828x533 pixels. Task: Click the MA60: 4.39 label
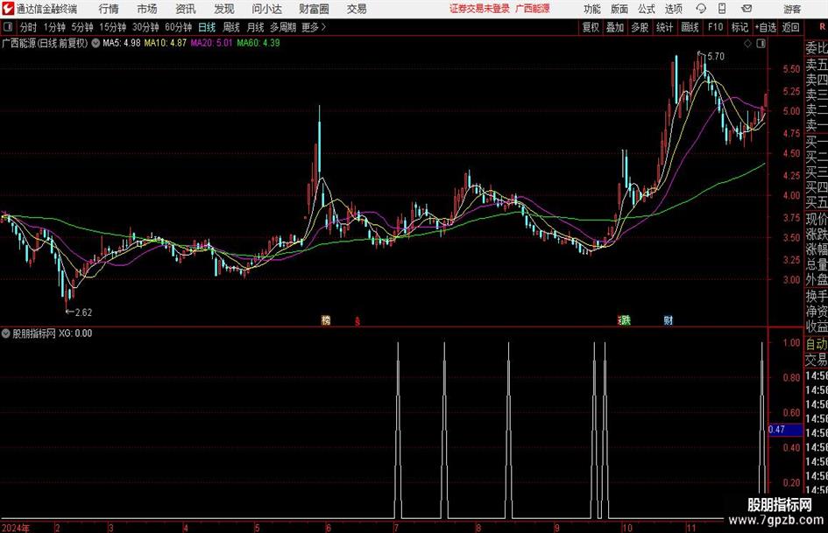(258, 43)
